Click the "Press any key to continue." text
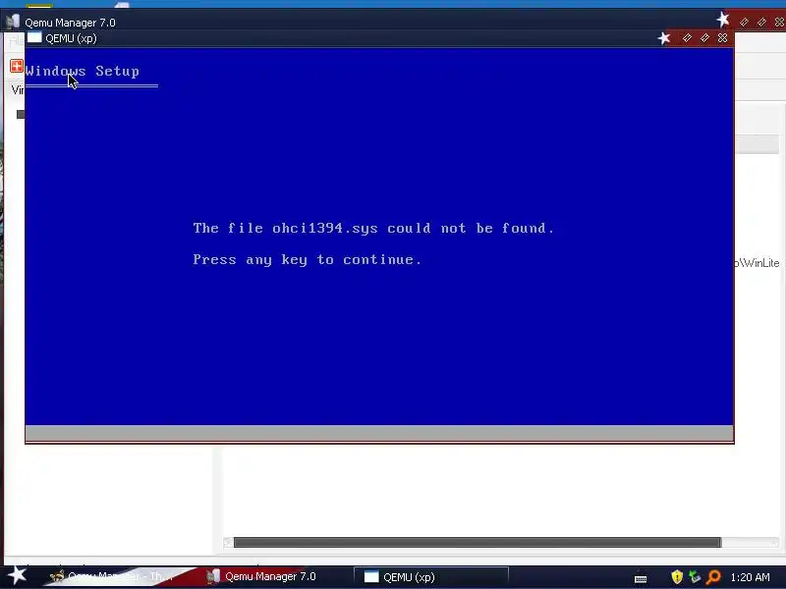The width and height of the screenshot is (786, 589). tap(308, 259)
